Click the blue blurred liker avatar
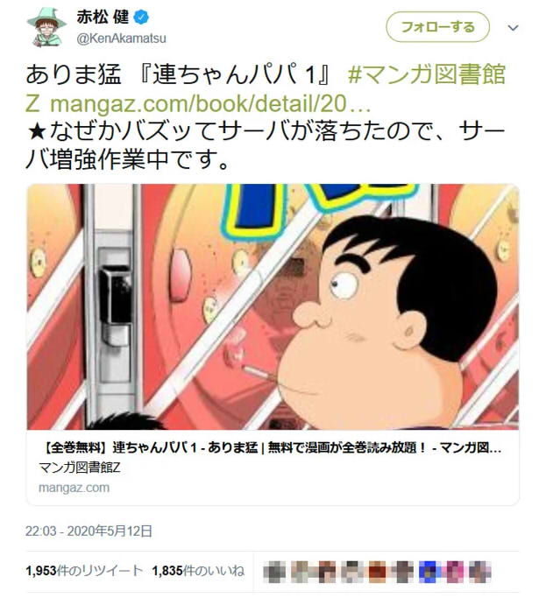This screenshot has width=546, height=598. pyautogui.click(x=429, y=572)
